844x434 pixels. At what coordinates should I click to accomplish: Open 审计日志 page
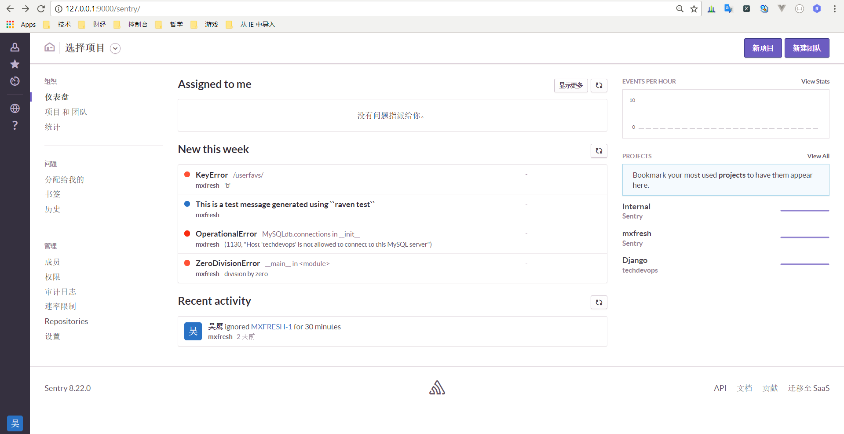(x=60, y=292)
